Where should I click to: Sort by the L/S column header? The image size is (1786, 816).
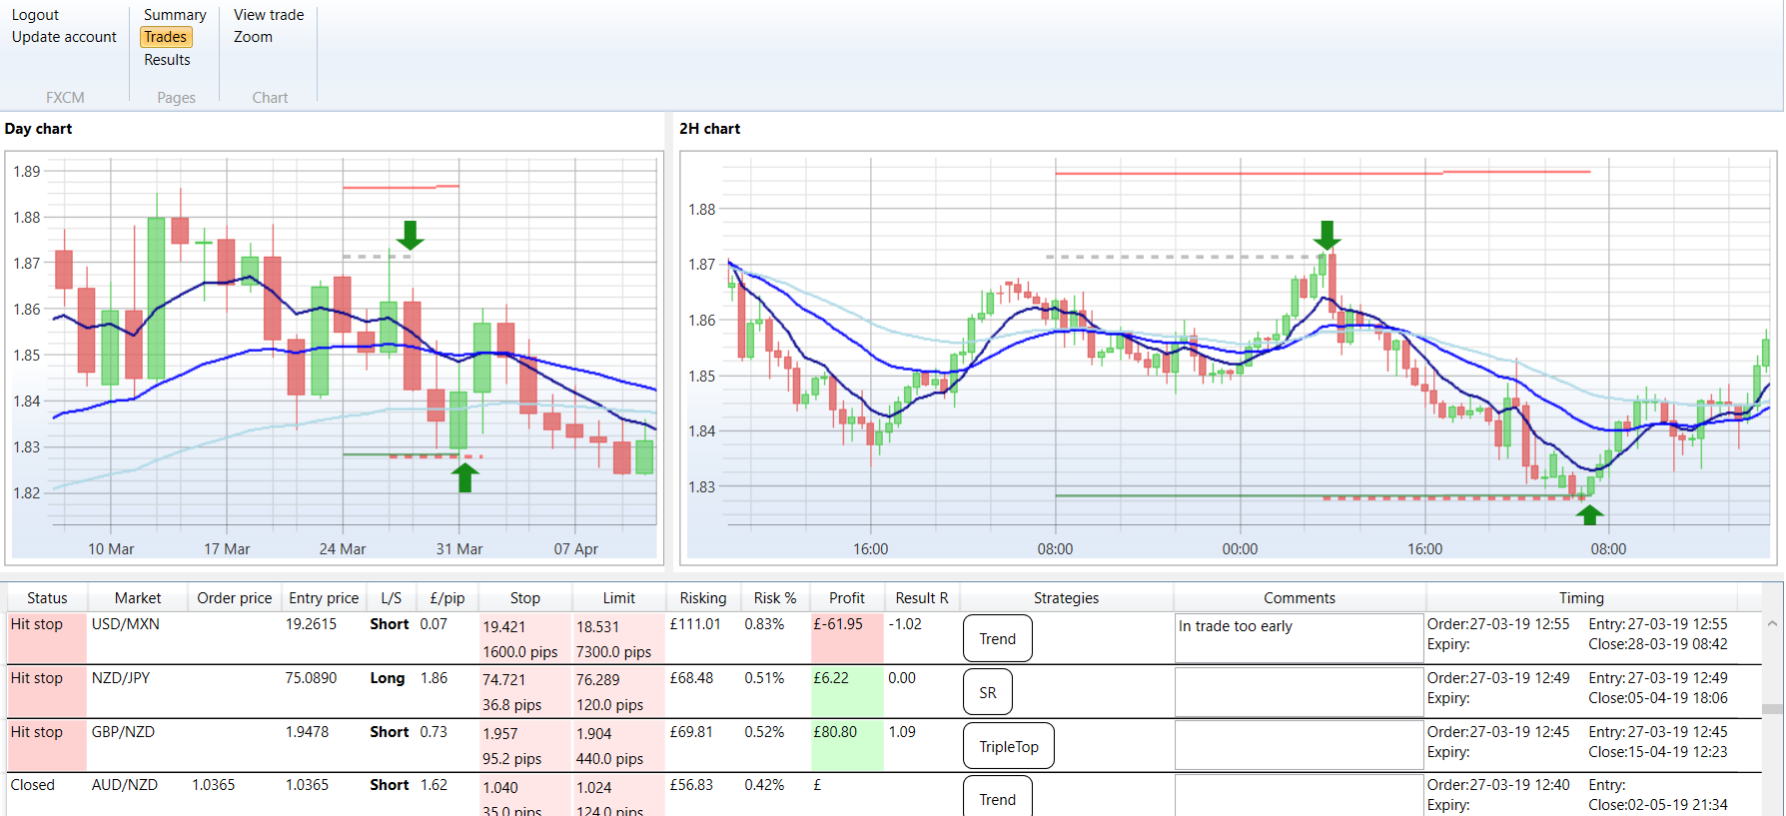tap(392, 598)
